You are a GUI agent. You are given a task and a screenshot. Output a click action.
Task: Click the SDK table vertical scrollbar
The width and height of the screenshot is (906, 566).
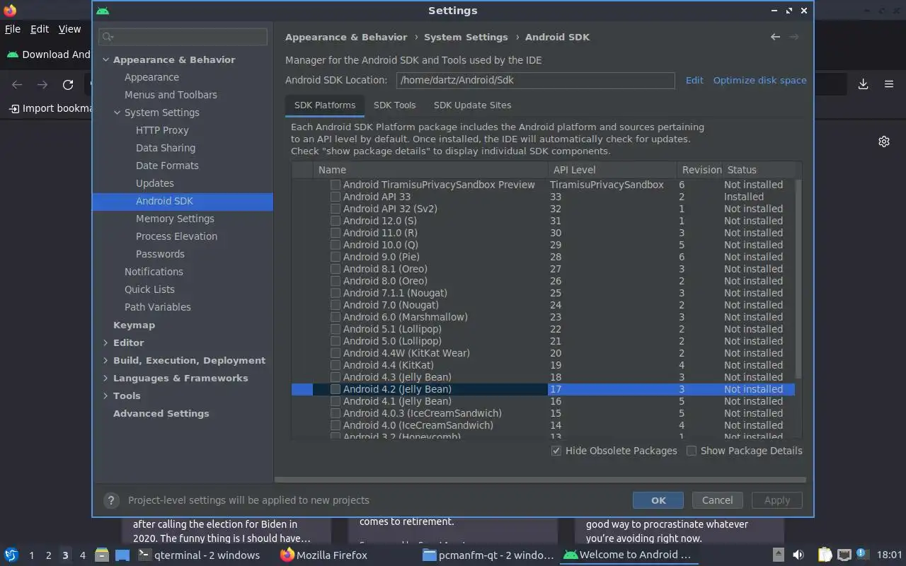click(x=798, y=278)
